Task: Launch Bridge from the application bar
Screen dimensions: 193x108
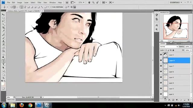Action: click(67, 2)
